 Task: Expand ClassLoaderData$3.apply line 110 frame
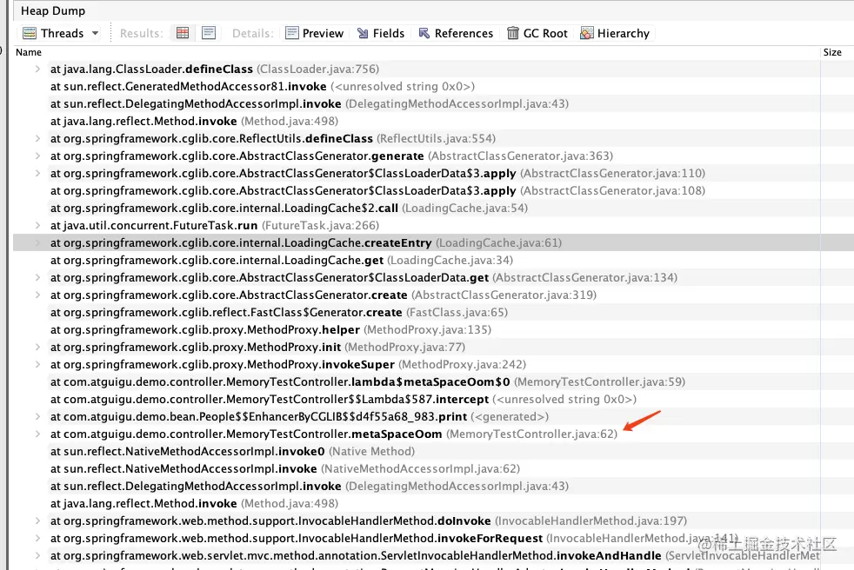pyautogui.click(x=37, y=174)
